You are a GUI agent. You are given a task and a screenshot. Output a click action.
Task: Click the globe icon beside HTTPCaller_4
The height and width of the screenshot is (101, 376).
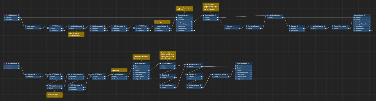pyautogui.click(x=48, y=28)
